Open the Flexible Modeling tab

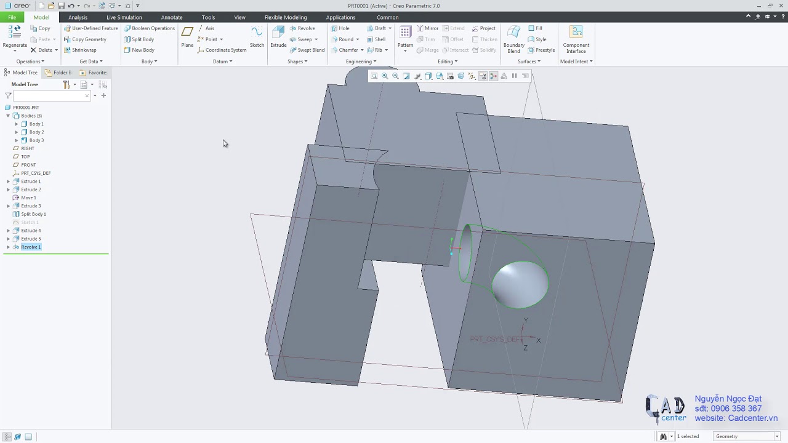coord(285,17)
